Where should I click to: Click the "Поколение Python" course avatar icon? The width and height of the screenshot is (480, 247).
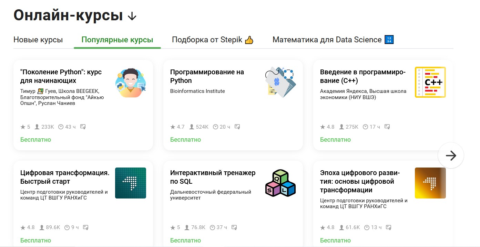130,83
